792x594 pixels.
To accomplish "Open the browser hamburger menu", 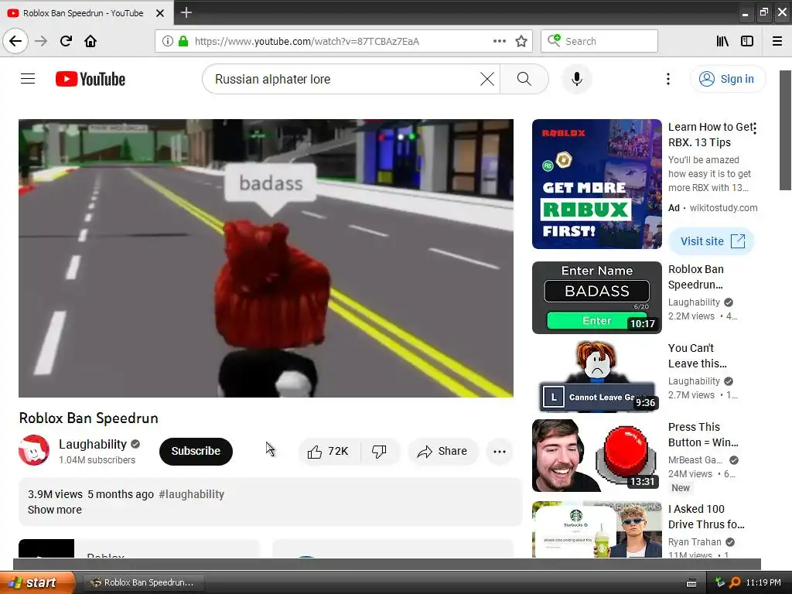I will point(777,41).
